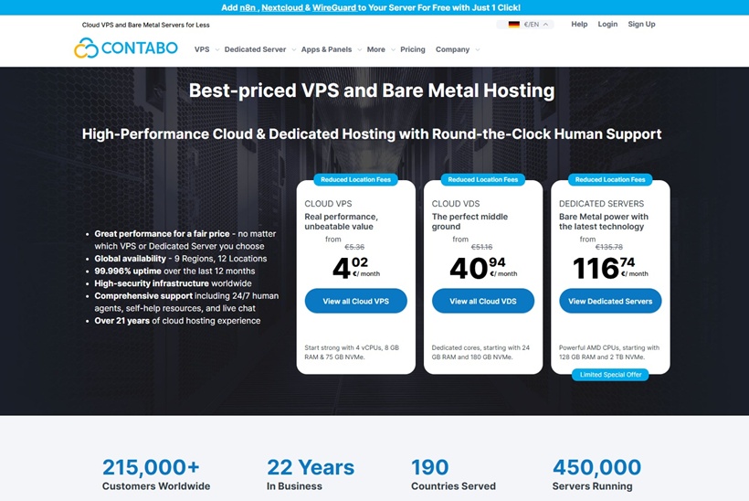Viewport: 749px width, 501px height.
Task: Click 'Start strong with 4 vCPUs' description
Action: (x=352, y=352)
